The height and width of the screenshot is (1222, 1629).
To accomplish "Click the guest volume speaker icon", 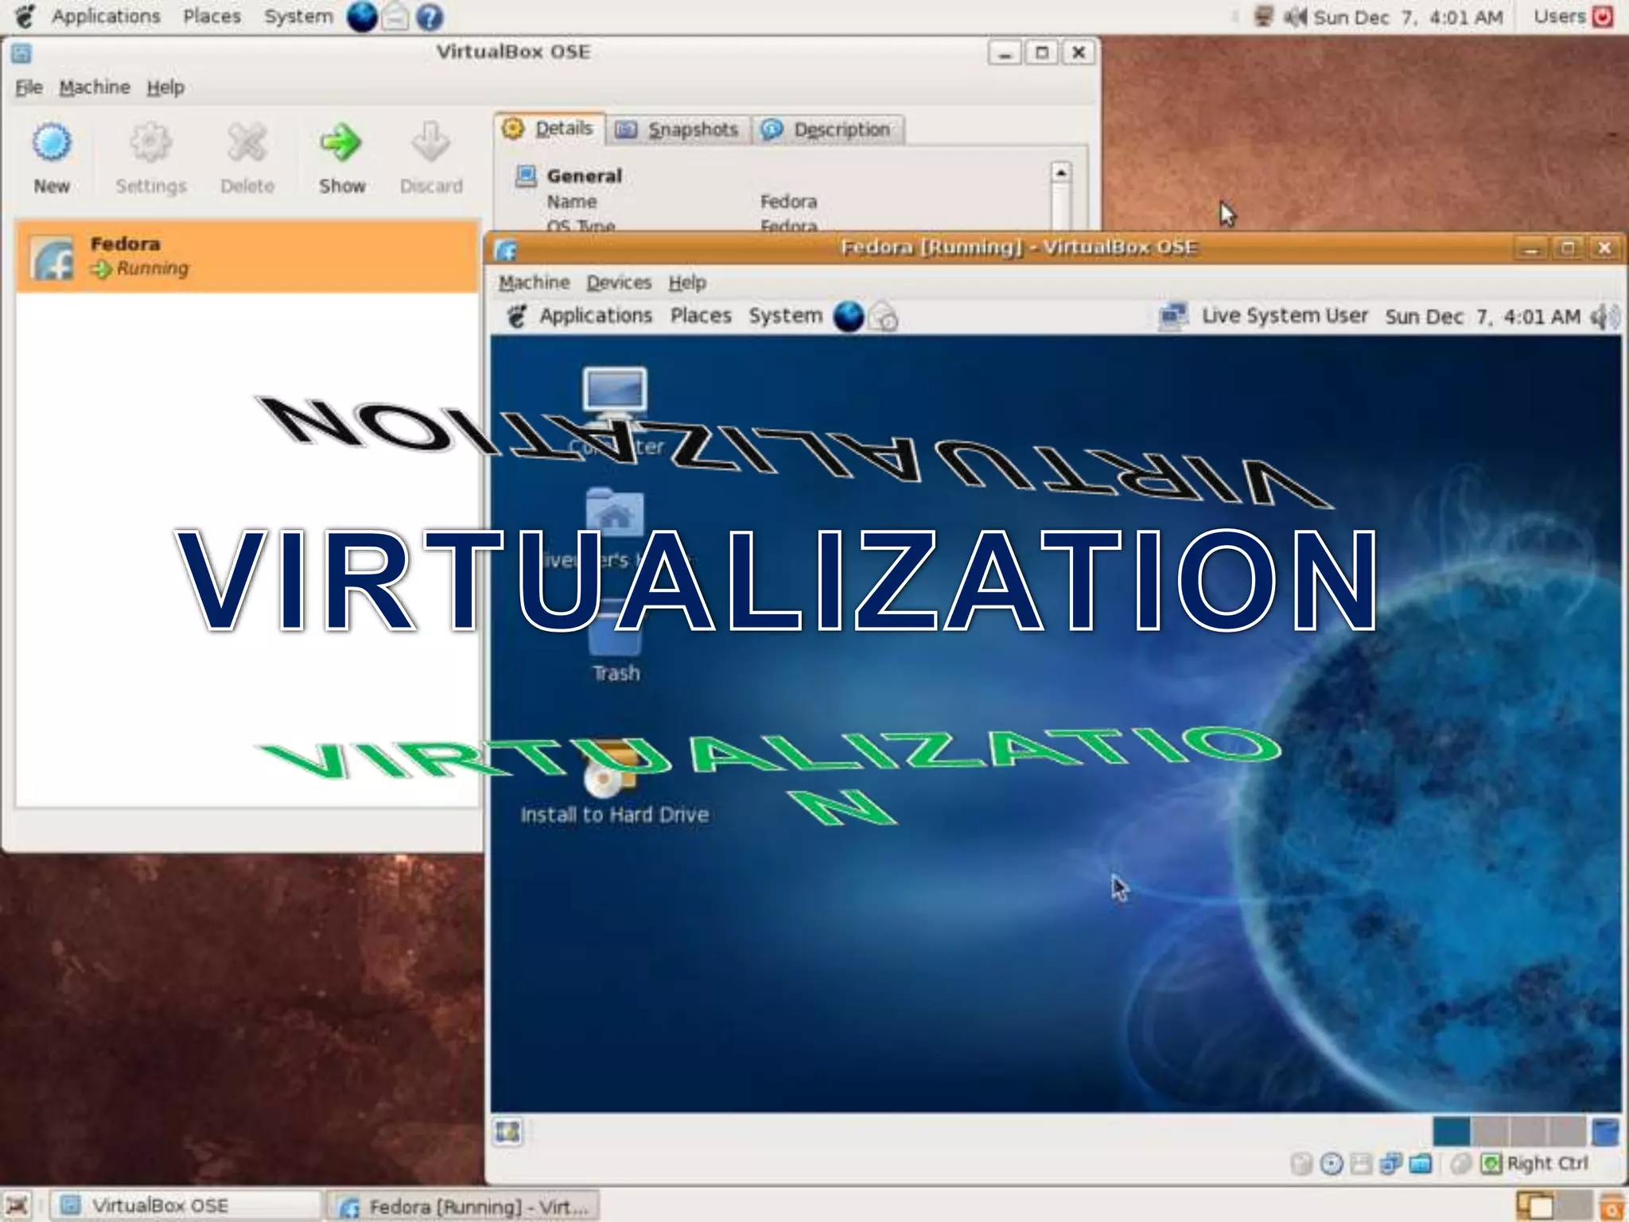I will coord(1603,317).
